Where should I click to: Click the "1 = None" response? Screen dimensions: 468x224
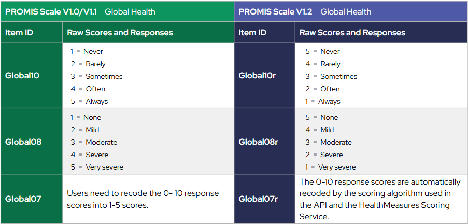click(x=86, y=117)
